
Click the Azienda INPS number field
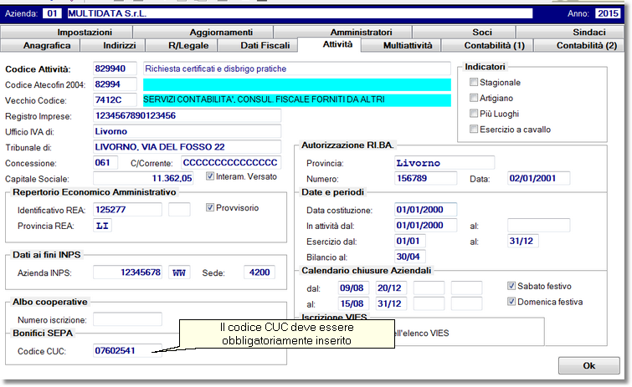127,272
